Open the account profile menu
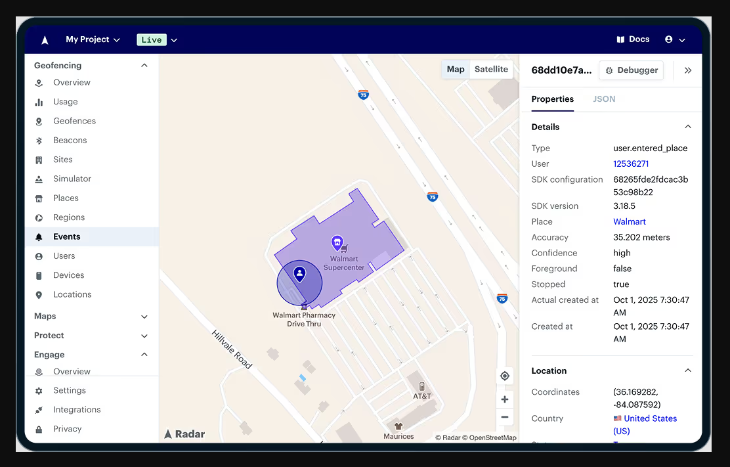730x467 pixels. pos(675,39)
